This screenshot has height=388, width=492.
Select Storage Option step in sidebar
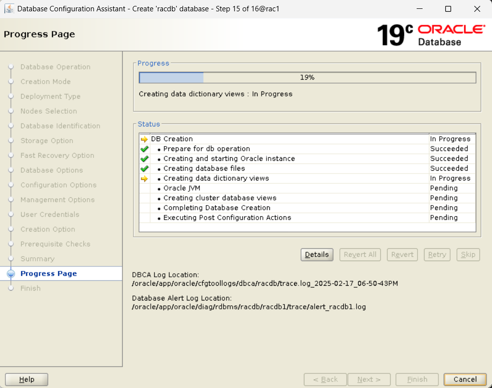click(x=47, y=141)
